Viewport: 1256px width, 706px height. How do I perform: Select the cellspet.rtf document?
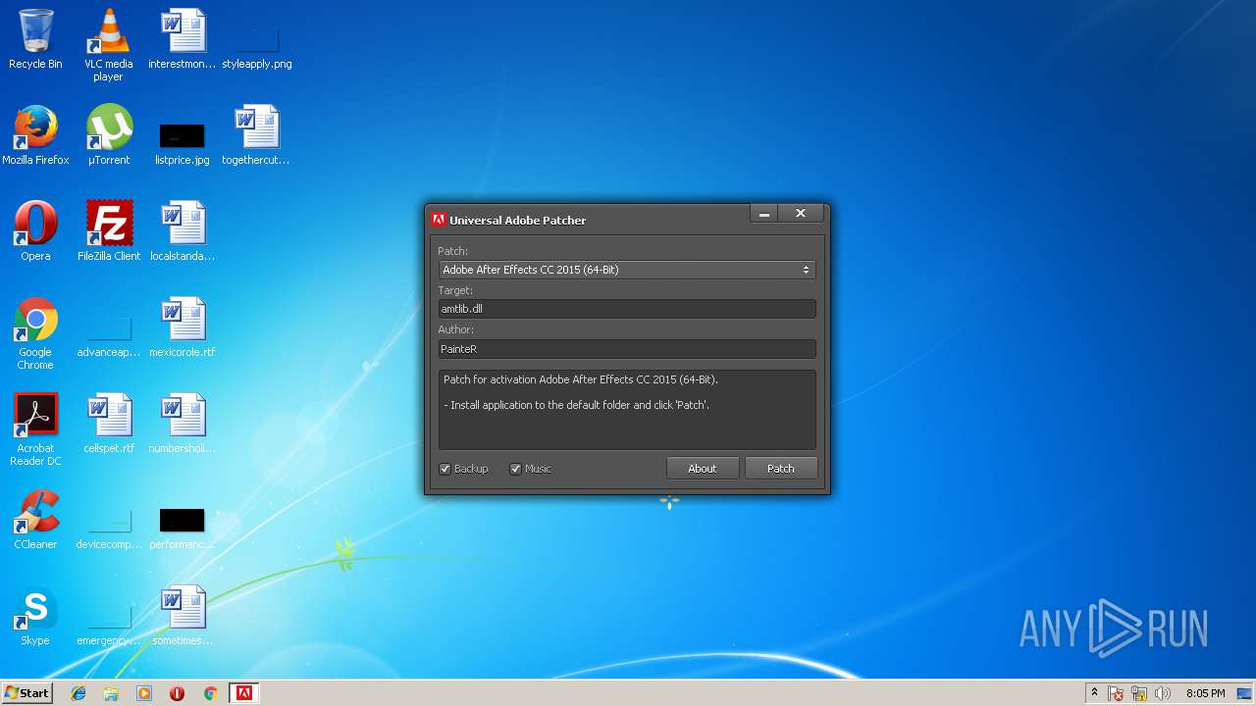pyautogui.click(x=108, y=424)
